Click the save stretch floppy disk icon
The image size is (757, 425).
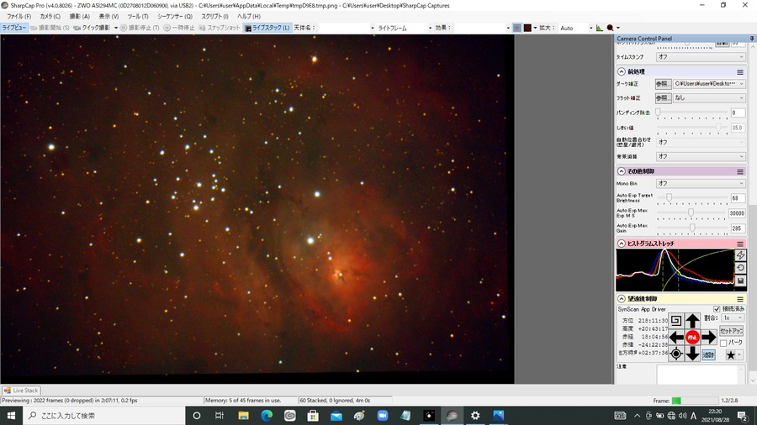click(x=740, y=281)
